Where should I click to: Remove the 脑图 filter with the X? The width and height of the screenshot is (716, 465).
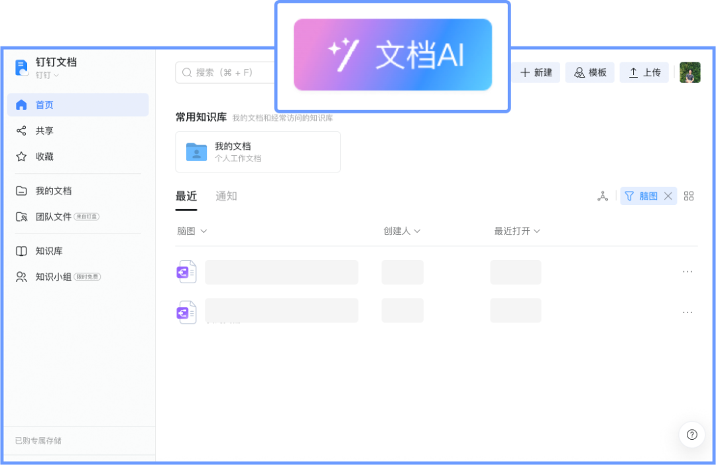point(668,196)
